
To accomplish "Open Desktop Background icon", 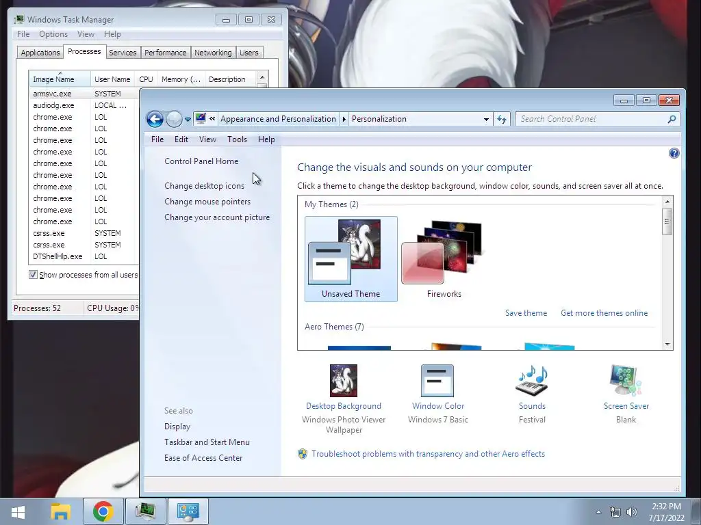I will click(344, 381).
